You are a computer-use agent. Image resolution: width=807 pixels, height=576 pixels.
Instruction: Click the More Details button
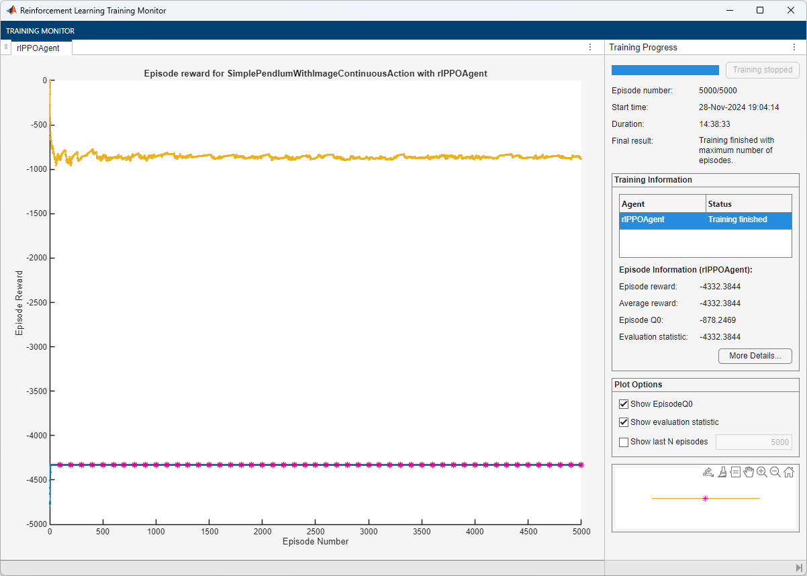(755, 356)
